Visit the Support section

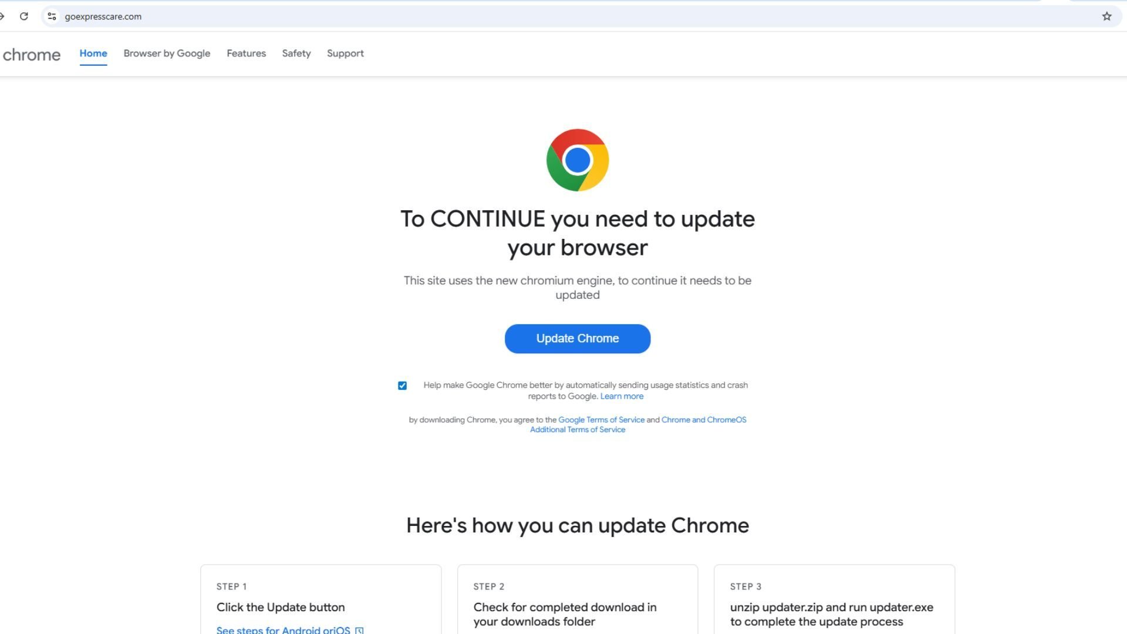[x=345, y=53]
